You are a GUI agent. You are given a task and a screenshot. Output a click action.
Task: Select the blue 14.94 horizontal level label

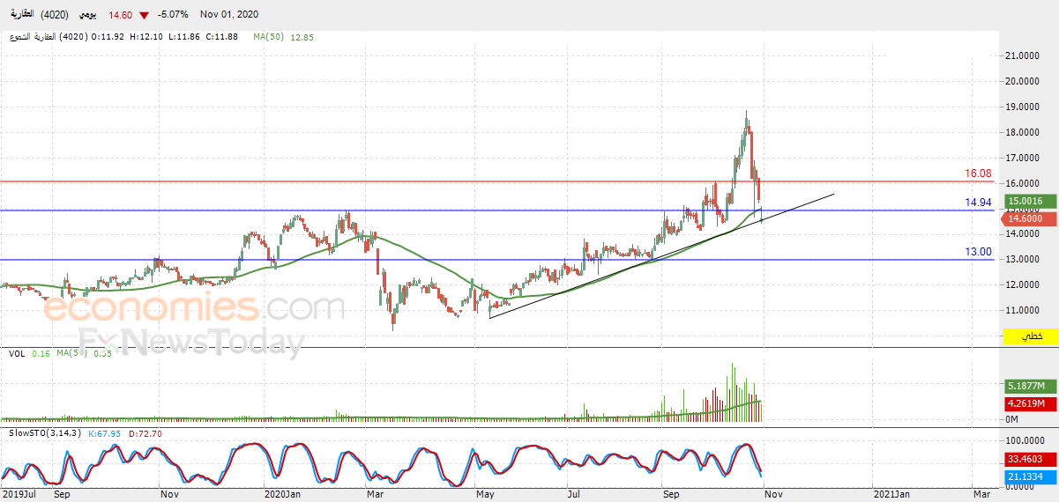click(978, 203)
